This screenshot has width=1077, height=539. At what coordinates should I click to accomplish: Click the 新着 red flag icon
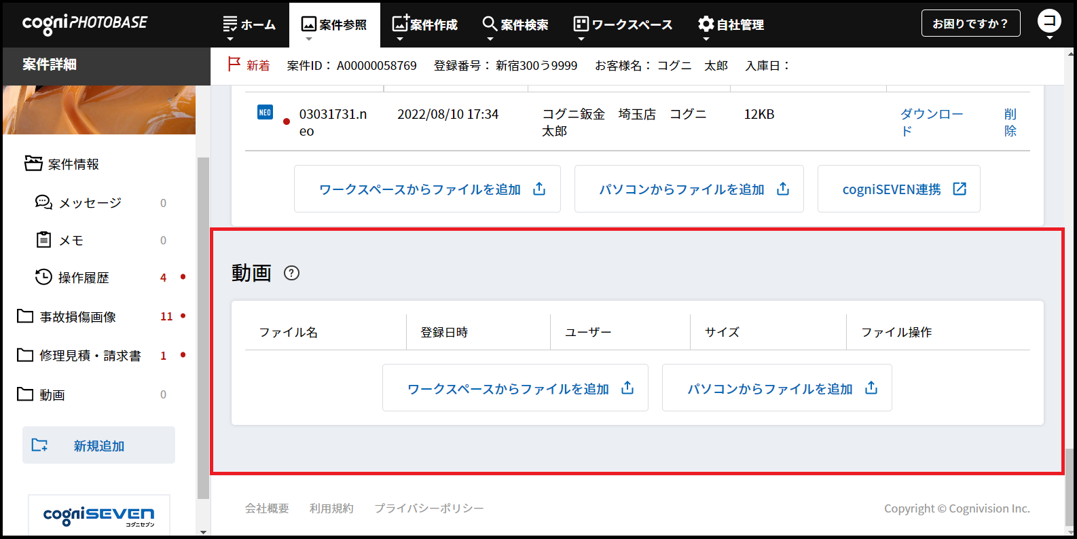point(234,64)
